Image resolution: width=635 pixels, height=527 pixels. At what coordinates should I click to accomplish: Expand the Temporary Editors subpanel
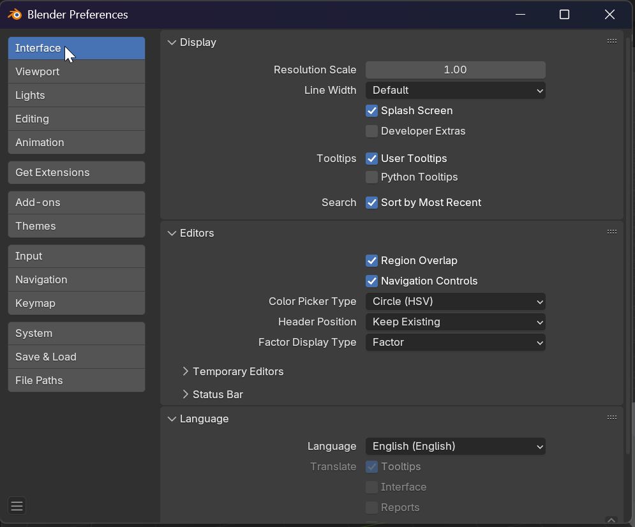[x=186, y=371]
